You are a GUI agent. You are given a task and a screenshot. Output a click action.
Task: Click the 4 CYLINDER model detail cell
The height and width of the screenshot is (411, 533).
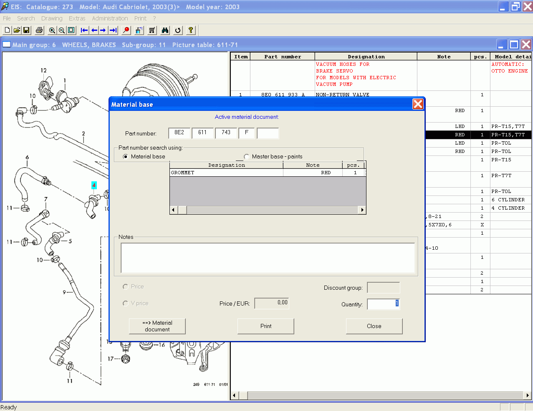point(511,208)
